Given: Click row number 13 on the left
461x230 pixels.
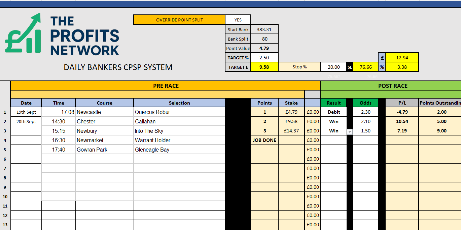Looking at the screenshot, I should pyautogui.click(x=5, y=225).
